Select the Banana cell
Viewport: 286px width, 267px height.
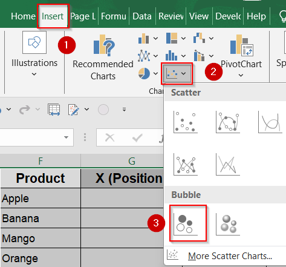pos(41,218)
